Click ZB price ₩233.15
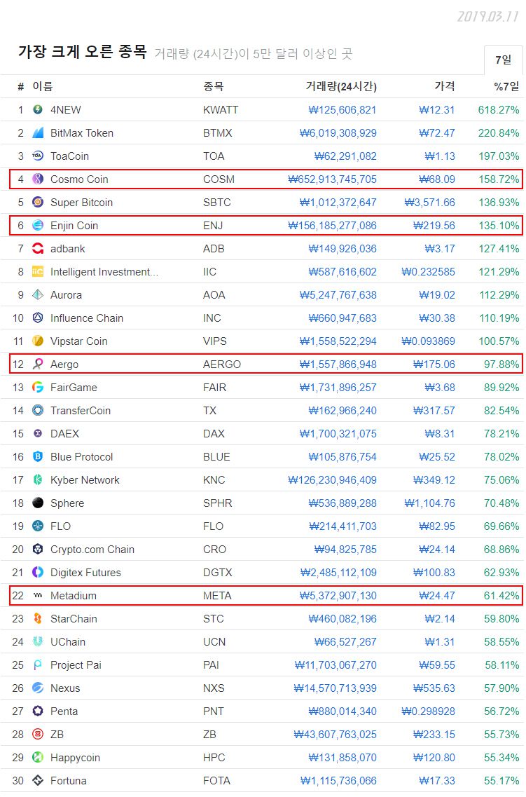 (434, 735)
